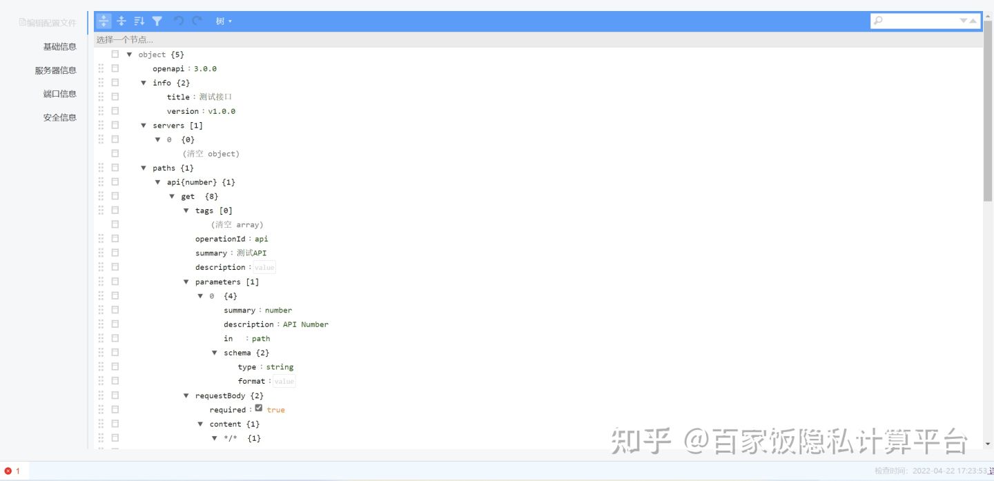This screenshot has height=481, width=994.
Task: Open the action menu square for paths row
Action: 115,168
